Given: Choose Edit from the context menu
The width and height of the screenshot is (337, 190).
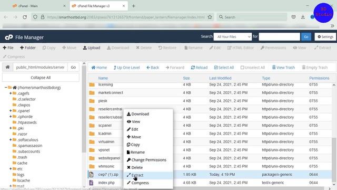Looking at the screenshot, I should pos(148,129).
